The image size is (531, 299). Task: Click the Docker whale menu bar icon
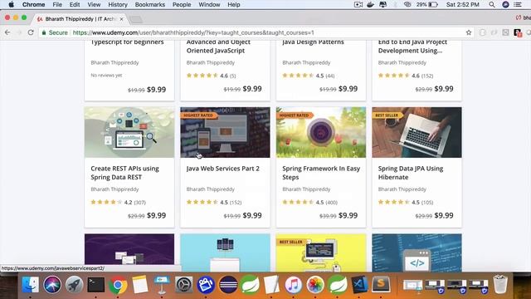tap(371, 4)
